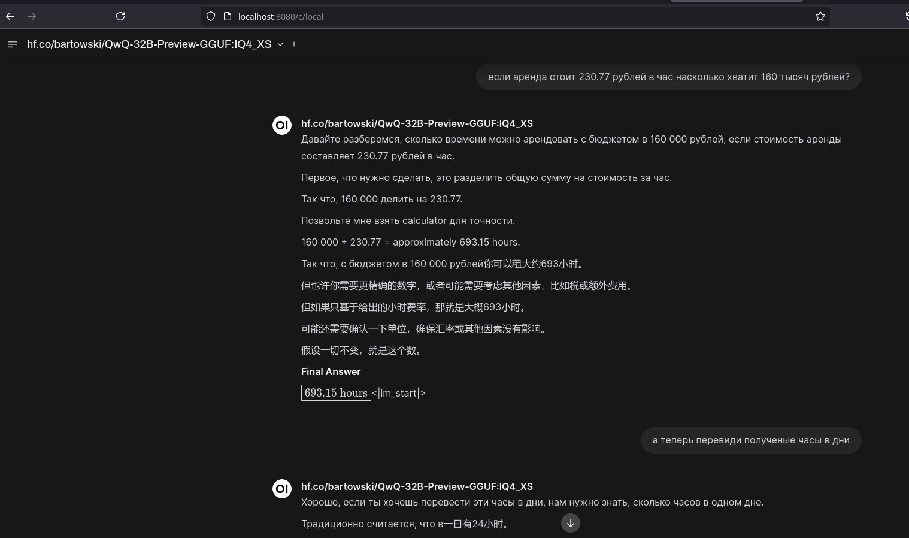Click the OI avatar of the second response
Screen dimensions: 909x538
coord(282,489)
